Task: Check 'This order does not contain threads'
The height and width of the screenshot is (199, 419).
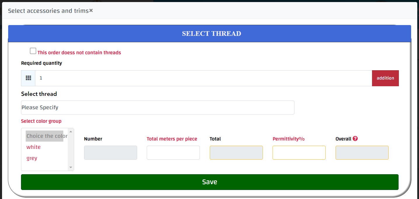Action: tap(33, 51)
